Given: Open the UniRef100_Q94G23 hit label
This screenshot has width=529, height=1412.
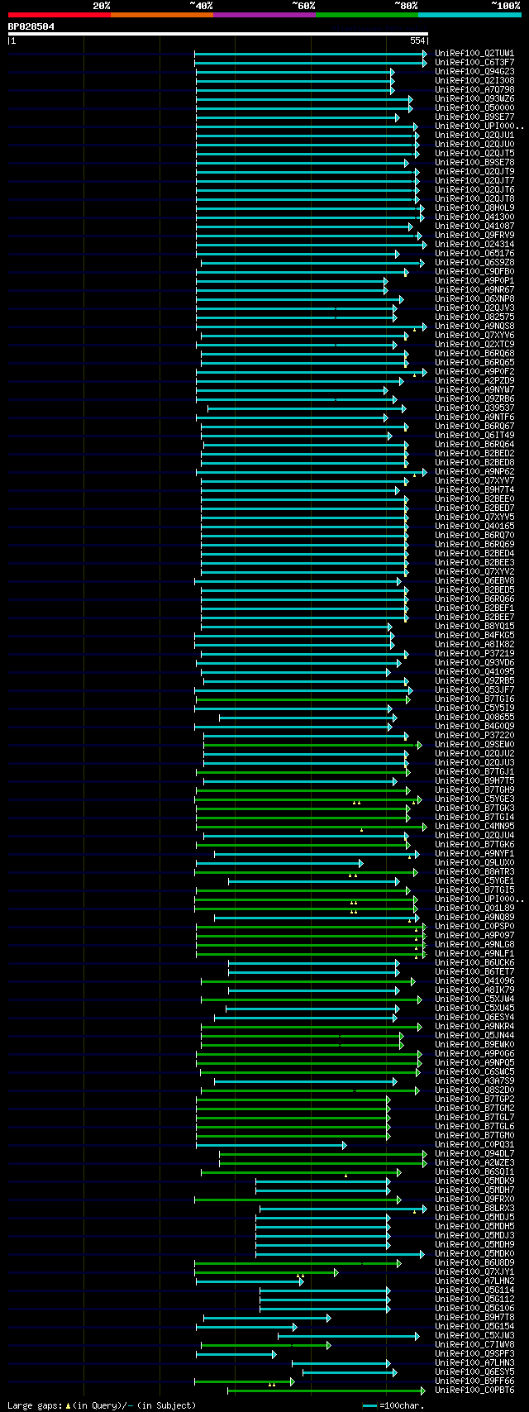Looking at the screenshot, I should pos(474,71).
